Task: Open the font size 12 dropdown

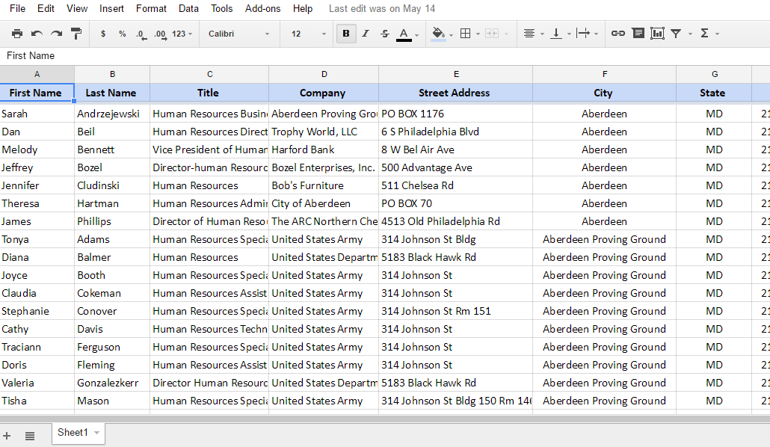Action: coord(309,34)
